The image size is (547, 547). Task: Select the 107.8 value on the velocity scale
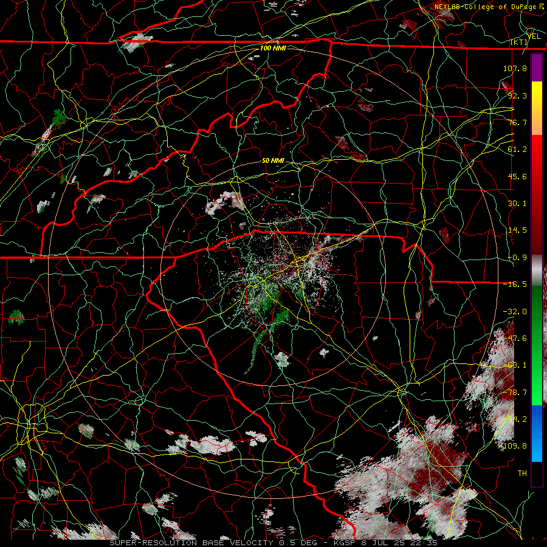[x=515, y=68]
